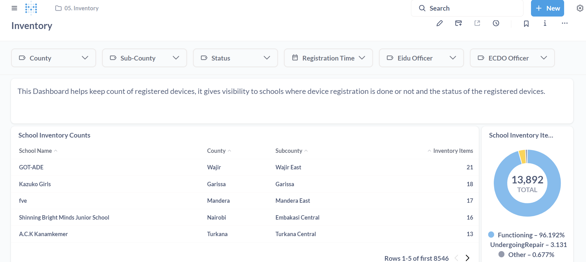Open the Status filter dropdown
Screen dimensions: 586x262
click(x=235, y=58)
